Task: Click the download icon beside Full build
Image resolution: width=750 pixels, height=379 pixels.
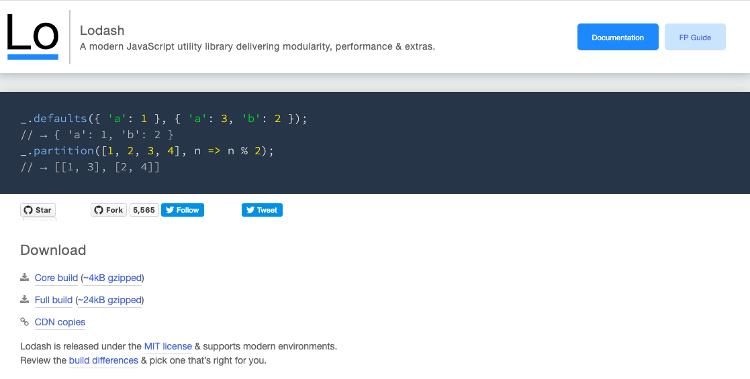Action: (x=25, y=300)
